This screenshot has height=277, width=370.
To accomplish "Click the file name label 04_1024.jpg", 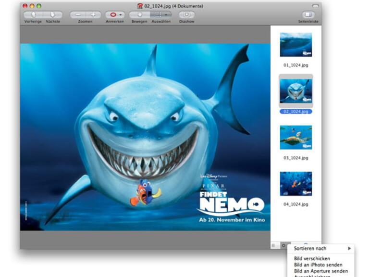I will pyautogui.click(x=296, y=204).
